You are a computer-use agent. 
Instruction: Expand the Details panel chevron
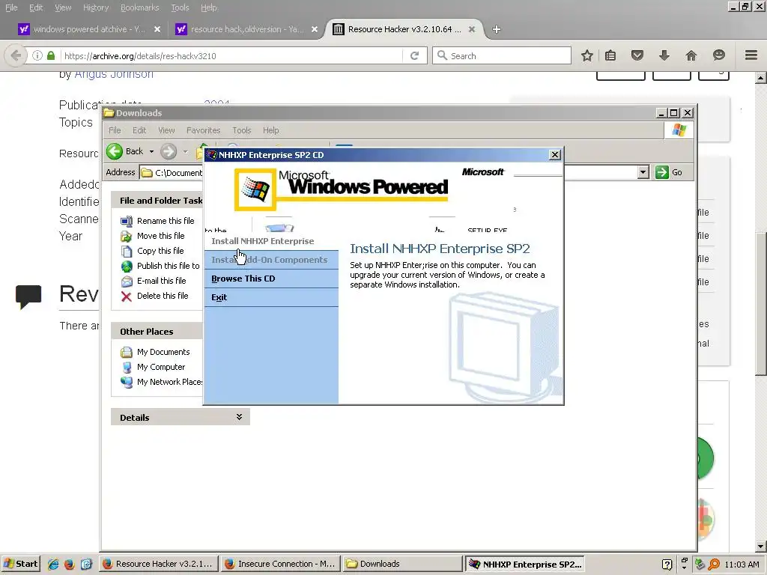click(x=239, y=417)
